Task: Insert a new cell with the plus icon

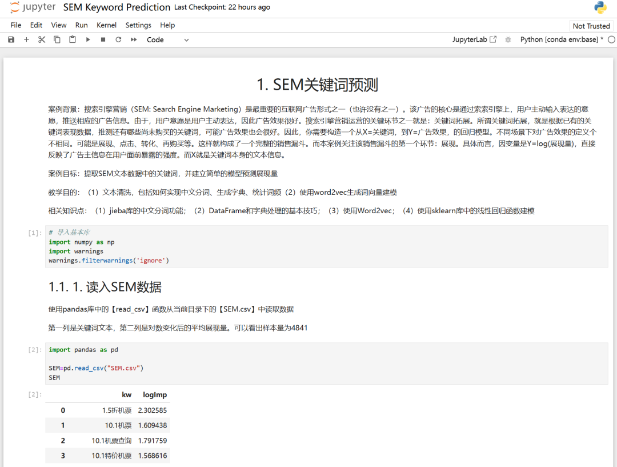Action: [x=26, y=39]
